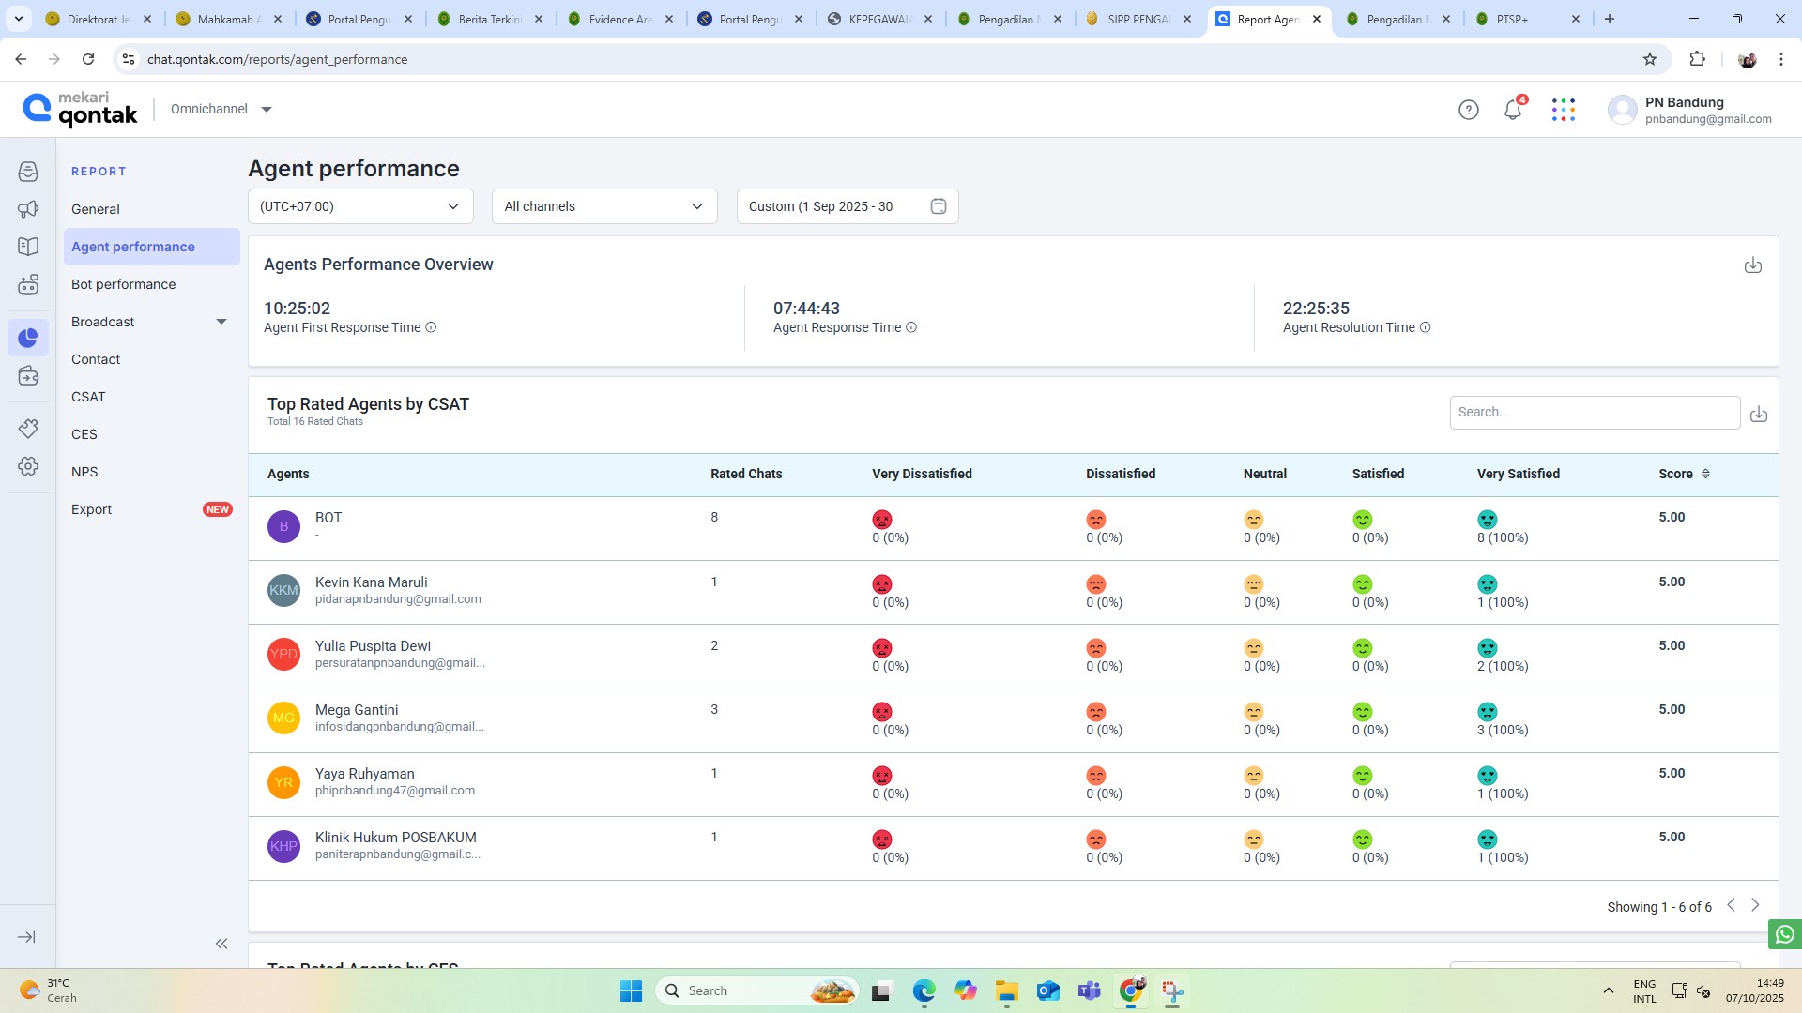Open the Export report link

pos(91,509)
